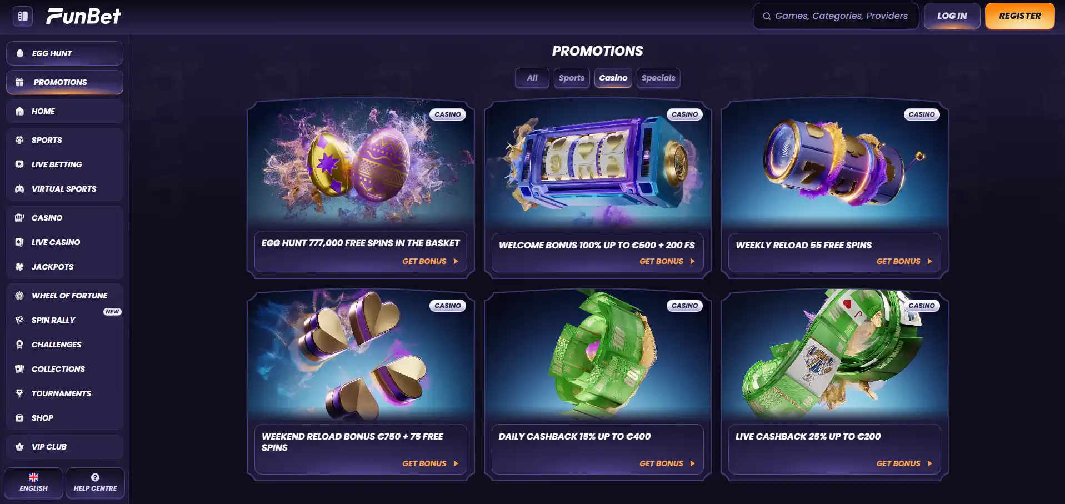Screen dimensions: 1065x504
Task: Get Bonus for Welcome Bonus 100% offer
Action: [x=667, y=261]
